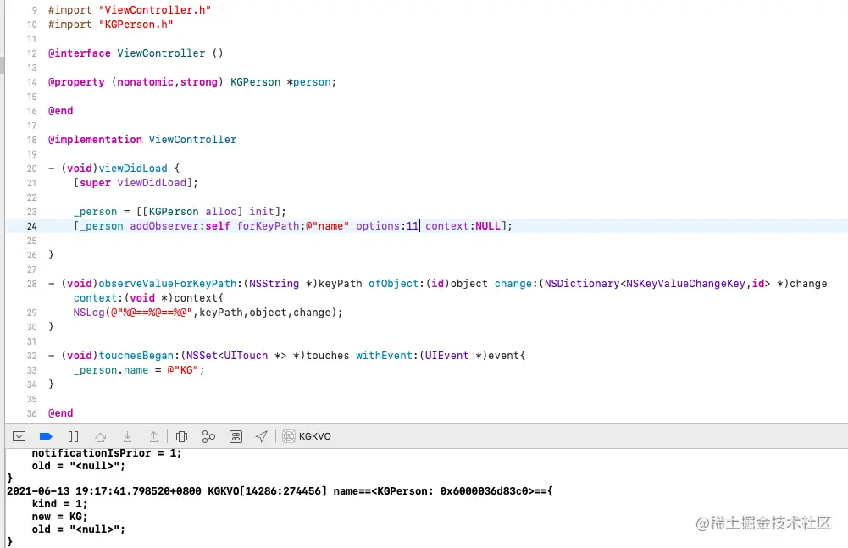Image resolution: width=848 pixels, height=548 pixels.
Task: Click the Step Over debug icon
Action: tap(100, 436)
